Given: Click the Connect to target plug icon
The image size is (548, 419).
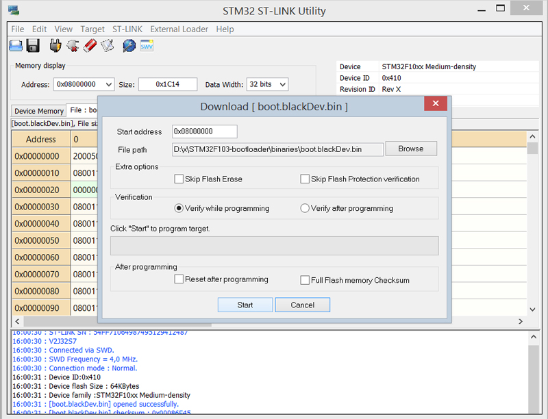Looking at the screenshot, I should point(55,46).
